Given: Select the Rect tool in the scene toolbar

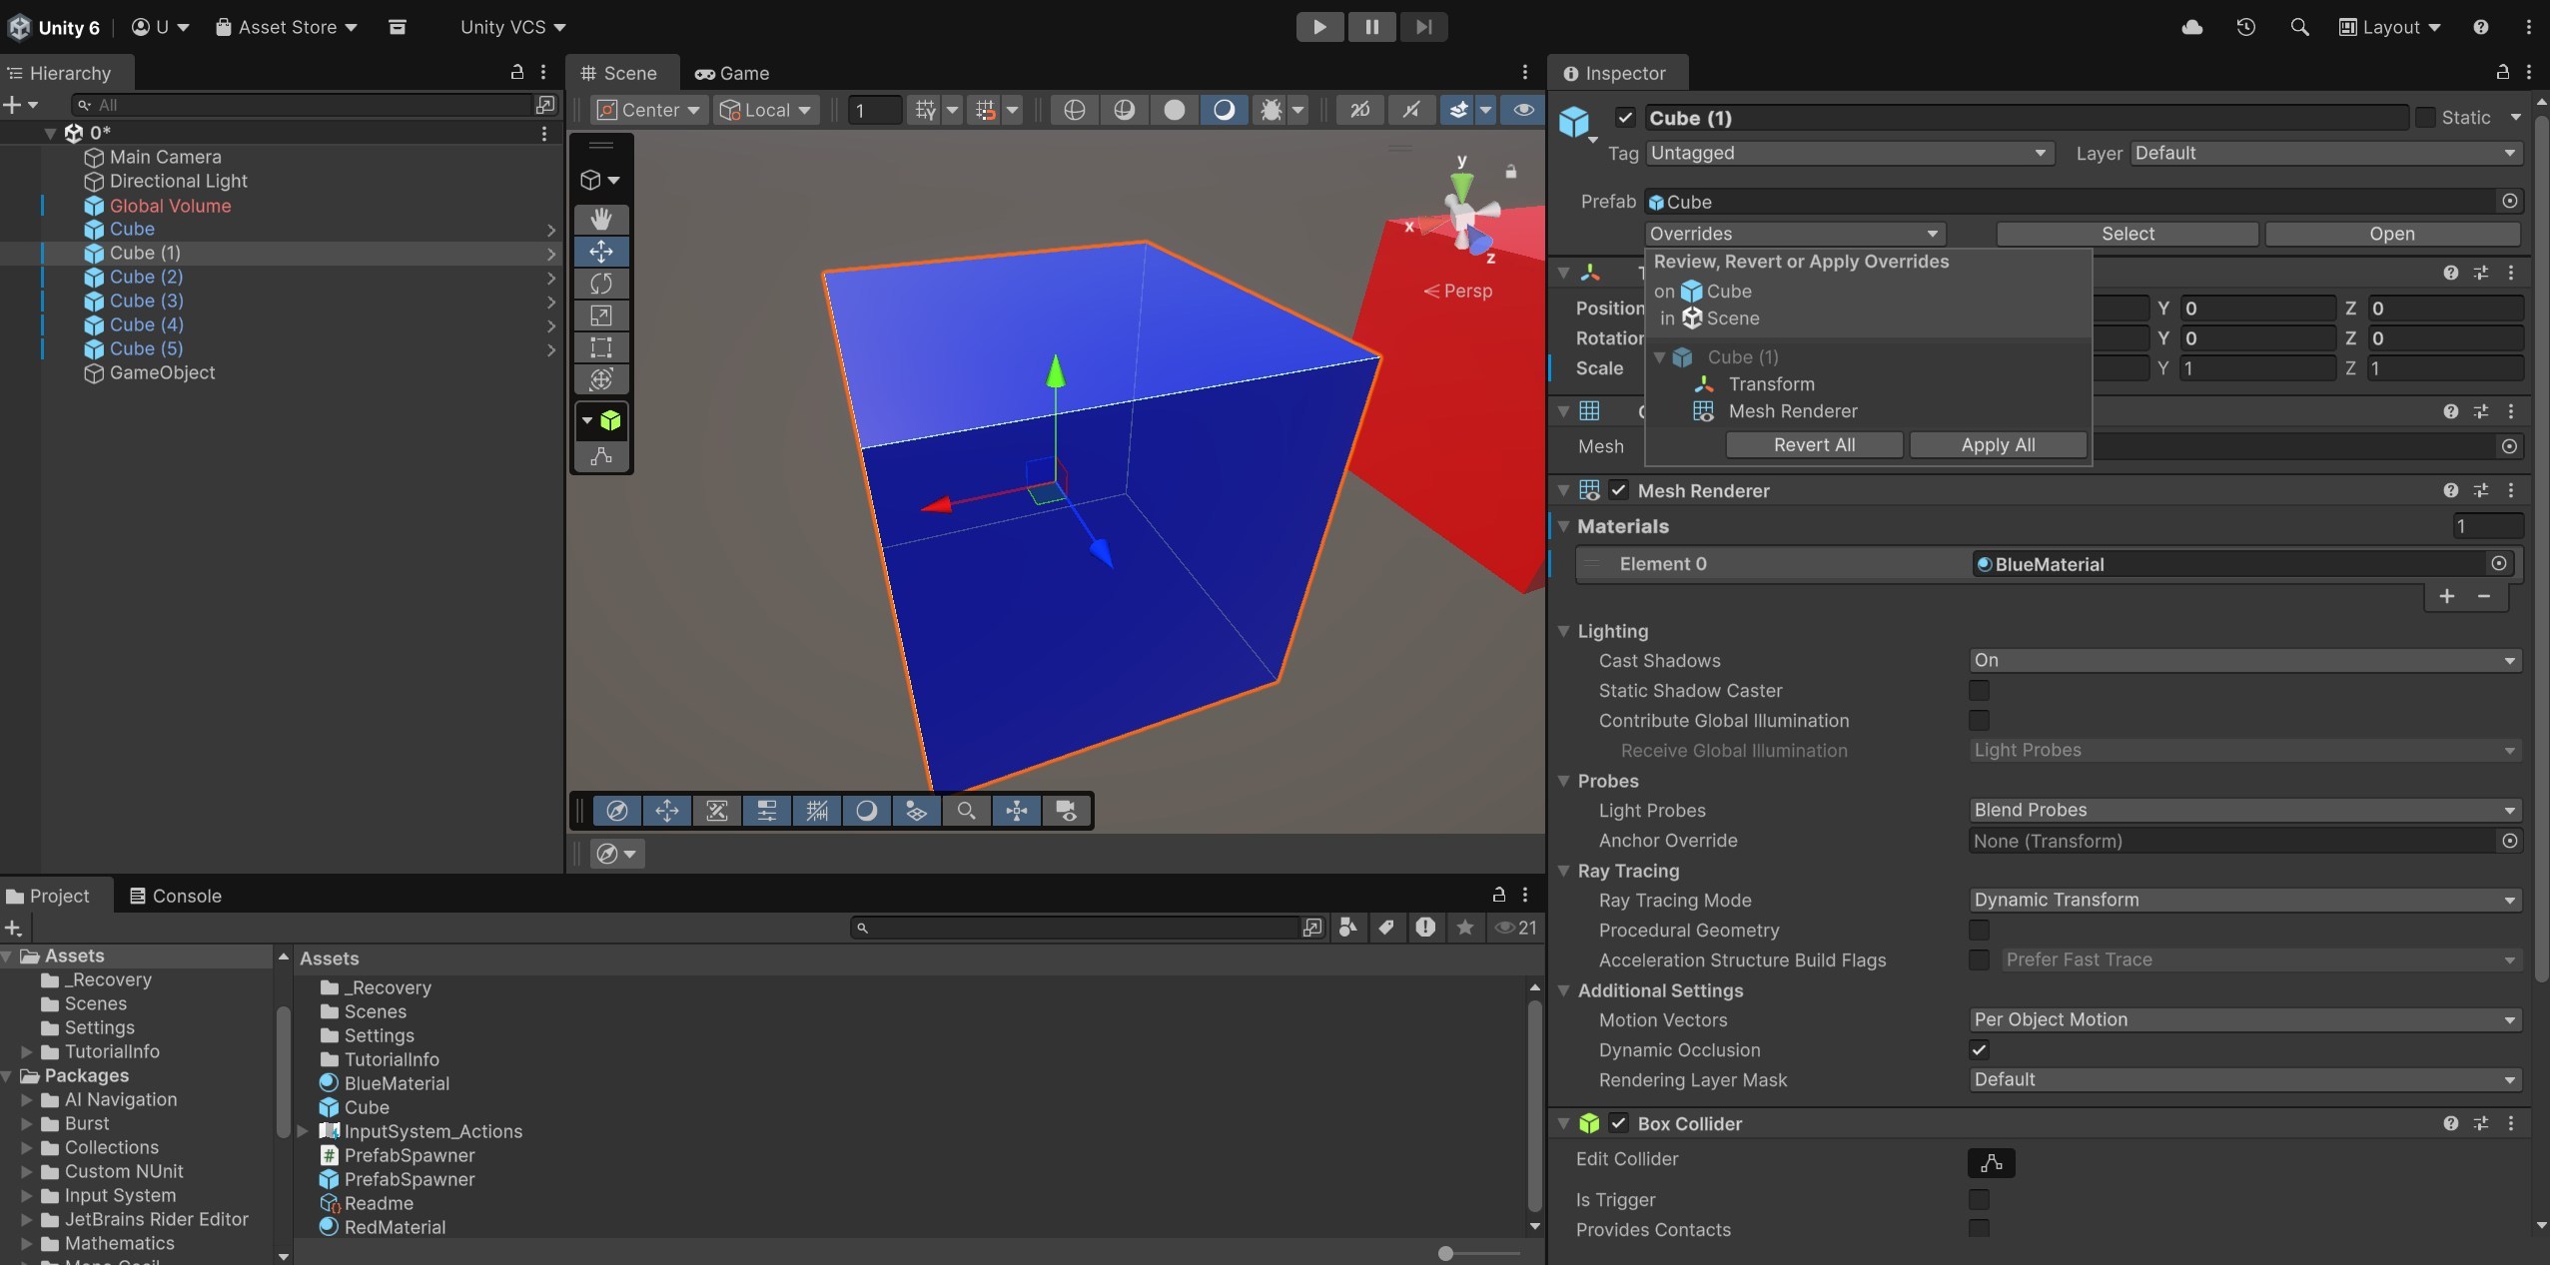Looking at the screenshot, I should pyautogui.click(x=601, y=347).
